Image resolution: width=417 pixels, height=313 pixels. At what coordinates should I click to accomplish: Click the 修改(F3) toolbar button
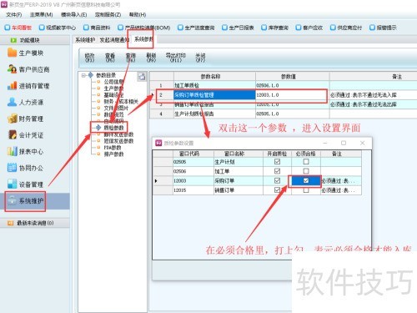click(x=89, y=58)
